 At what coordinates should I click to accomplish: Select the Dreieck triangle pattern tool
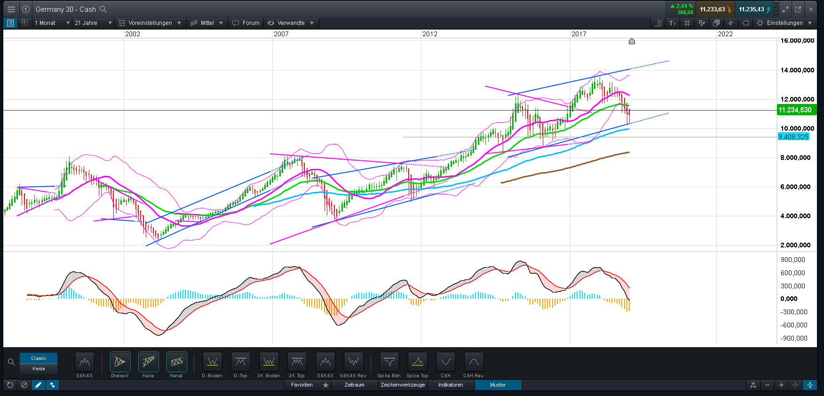coord(120,362)
